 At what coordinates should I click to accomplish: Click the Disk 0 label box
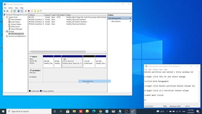point(36,61)
